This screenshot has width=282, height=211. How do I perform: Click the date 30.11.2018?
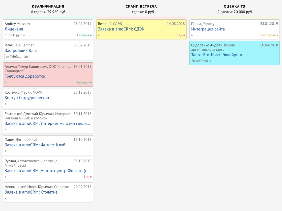[82, 114]
